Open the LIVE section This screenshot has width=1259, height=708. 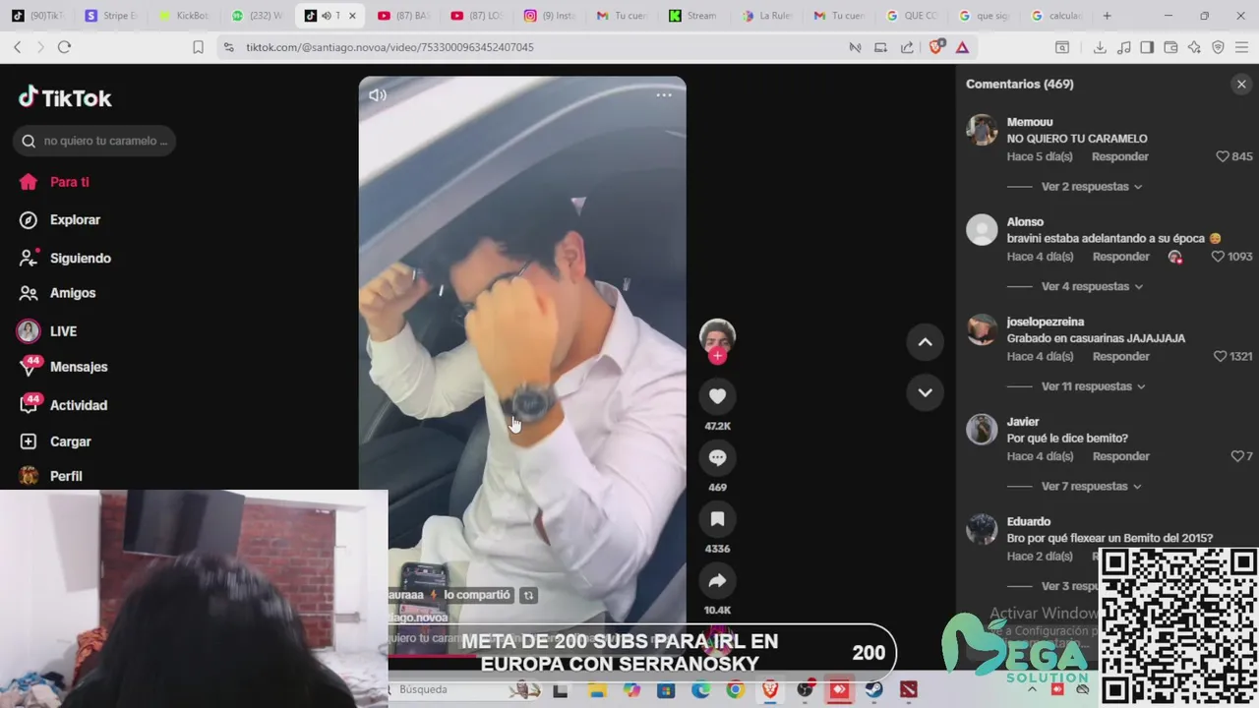[63, 331]
